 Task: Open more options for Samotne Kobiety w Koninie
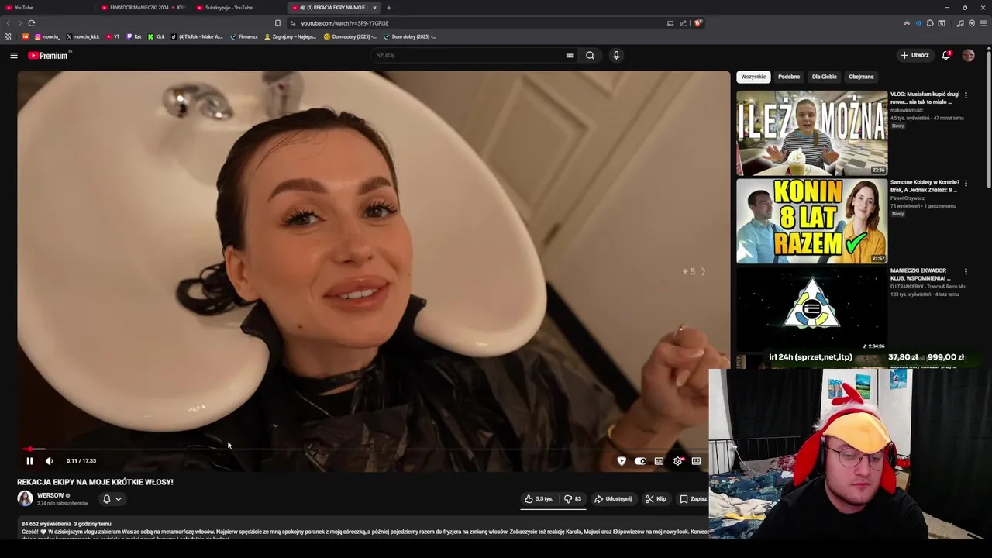point(966,183)
